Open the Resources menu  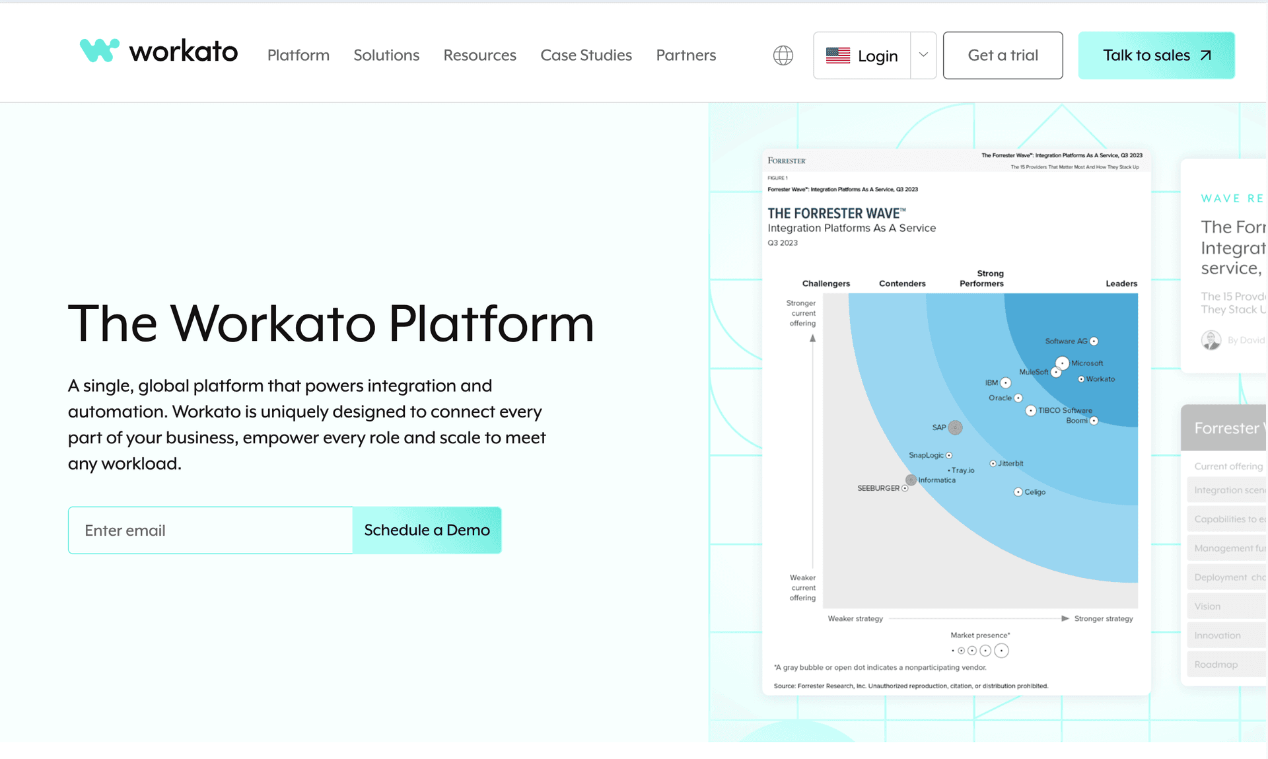pyautogui.click(x=480, y=55)
